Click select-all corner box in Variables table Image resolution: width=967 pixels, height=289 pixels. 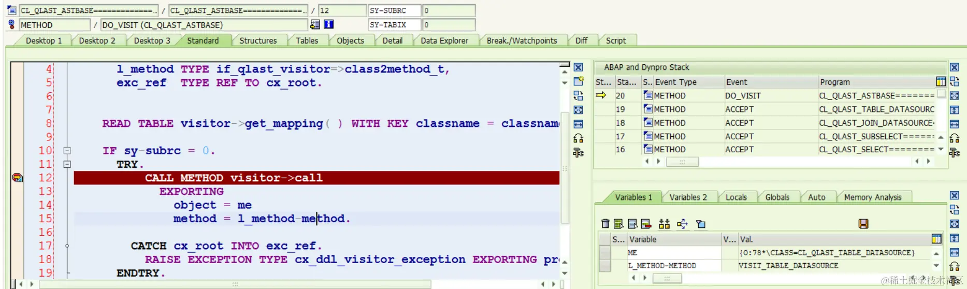click(604, 239)
